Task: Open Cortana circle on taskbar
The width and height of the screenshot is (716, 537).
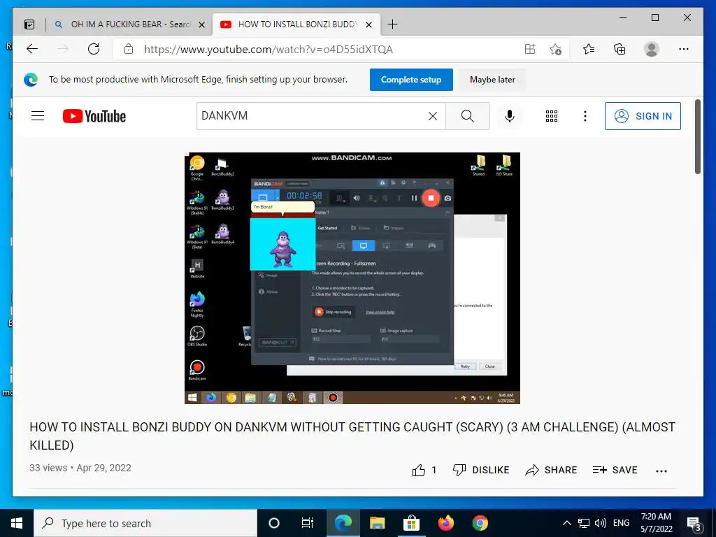Action: 273,523
